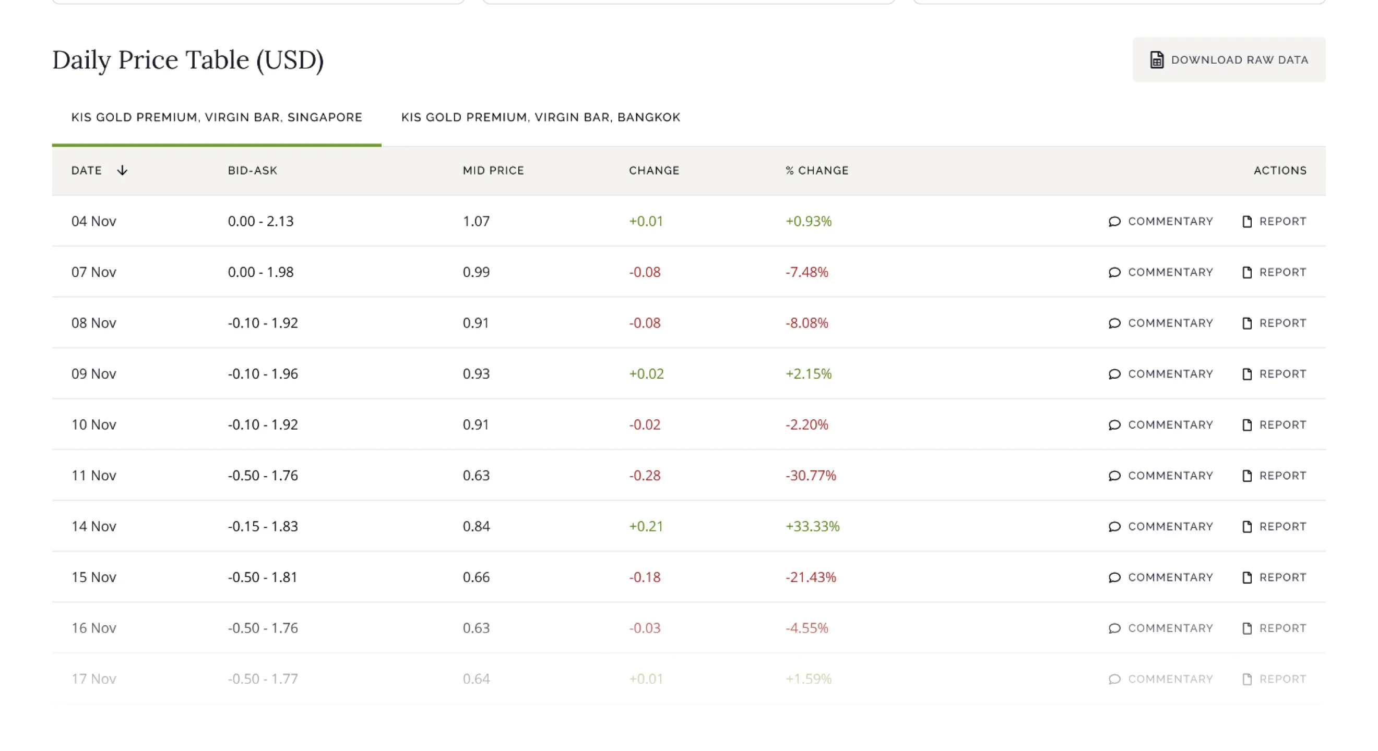The width and height of the screenshot is (1378, 751).
Task: Click report document icon for 07 Nov
Action: click(1247, 273)
